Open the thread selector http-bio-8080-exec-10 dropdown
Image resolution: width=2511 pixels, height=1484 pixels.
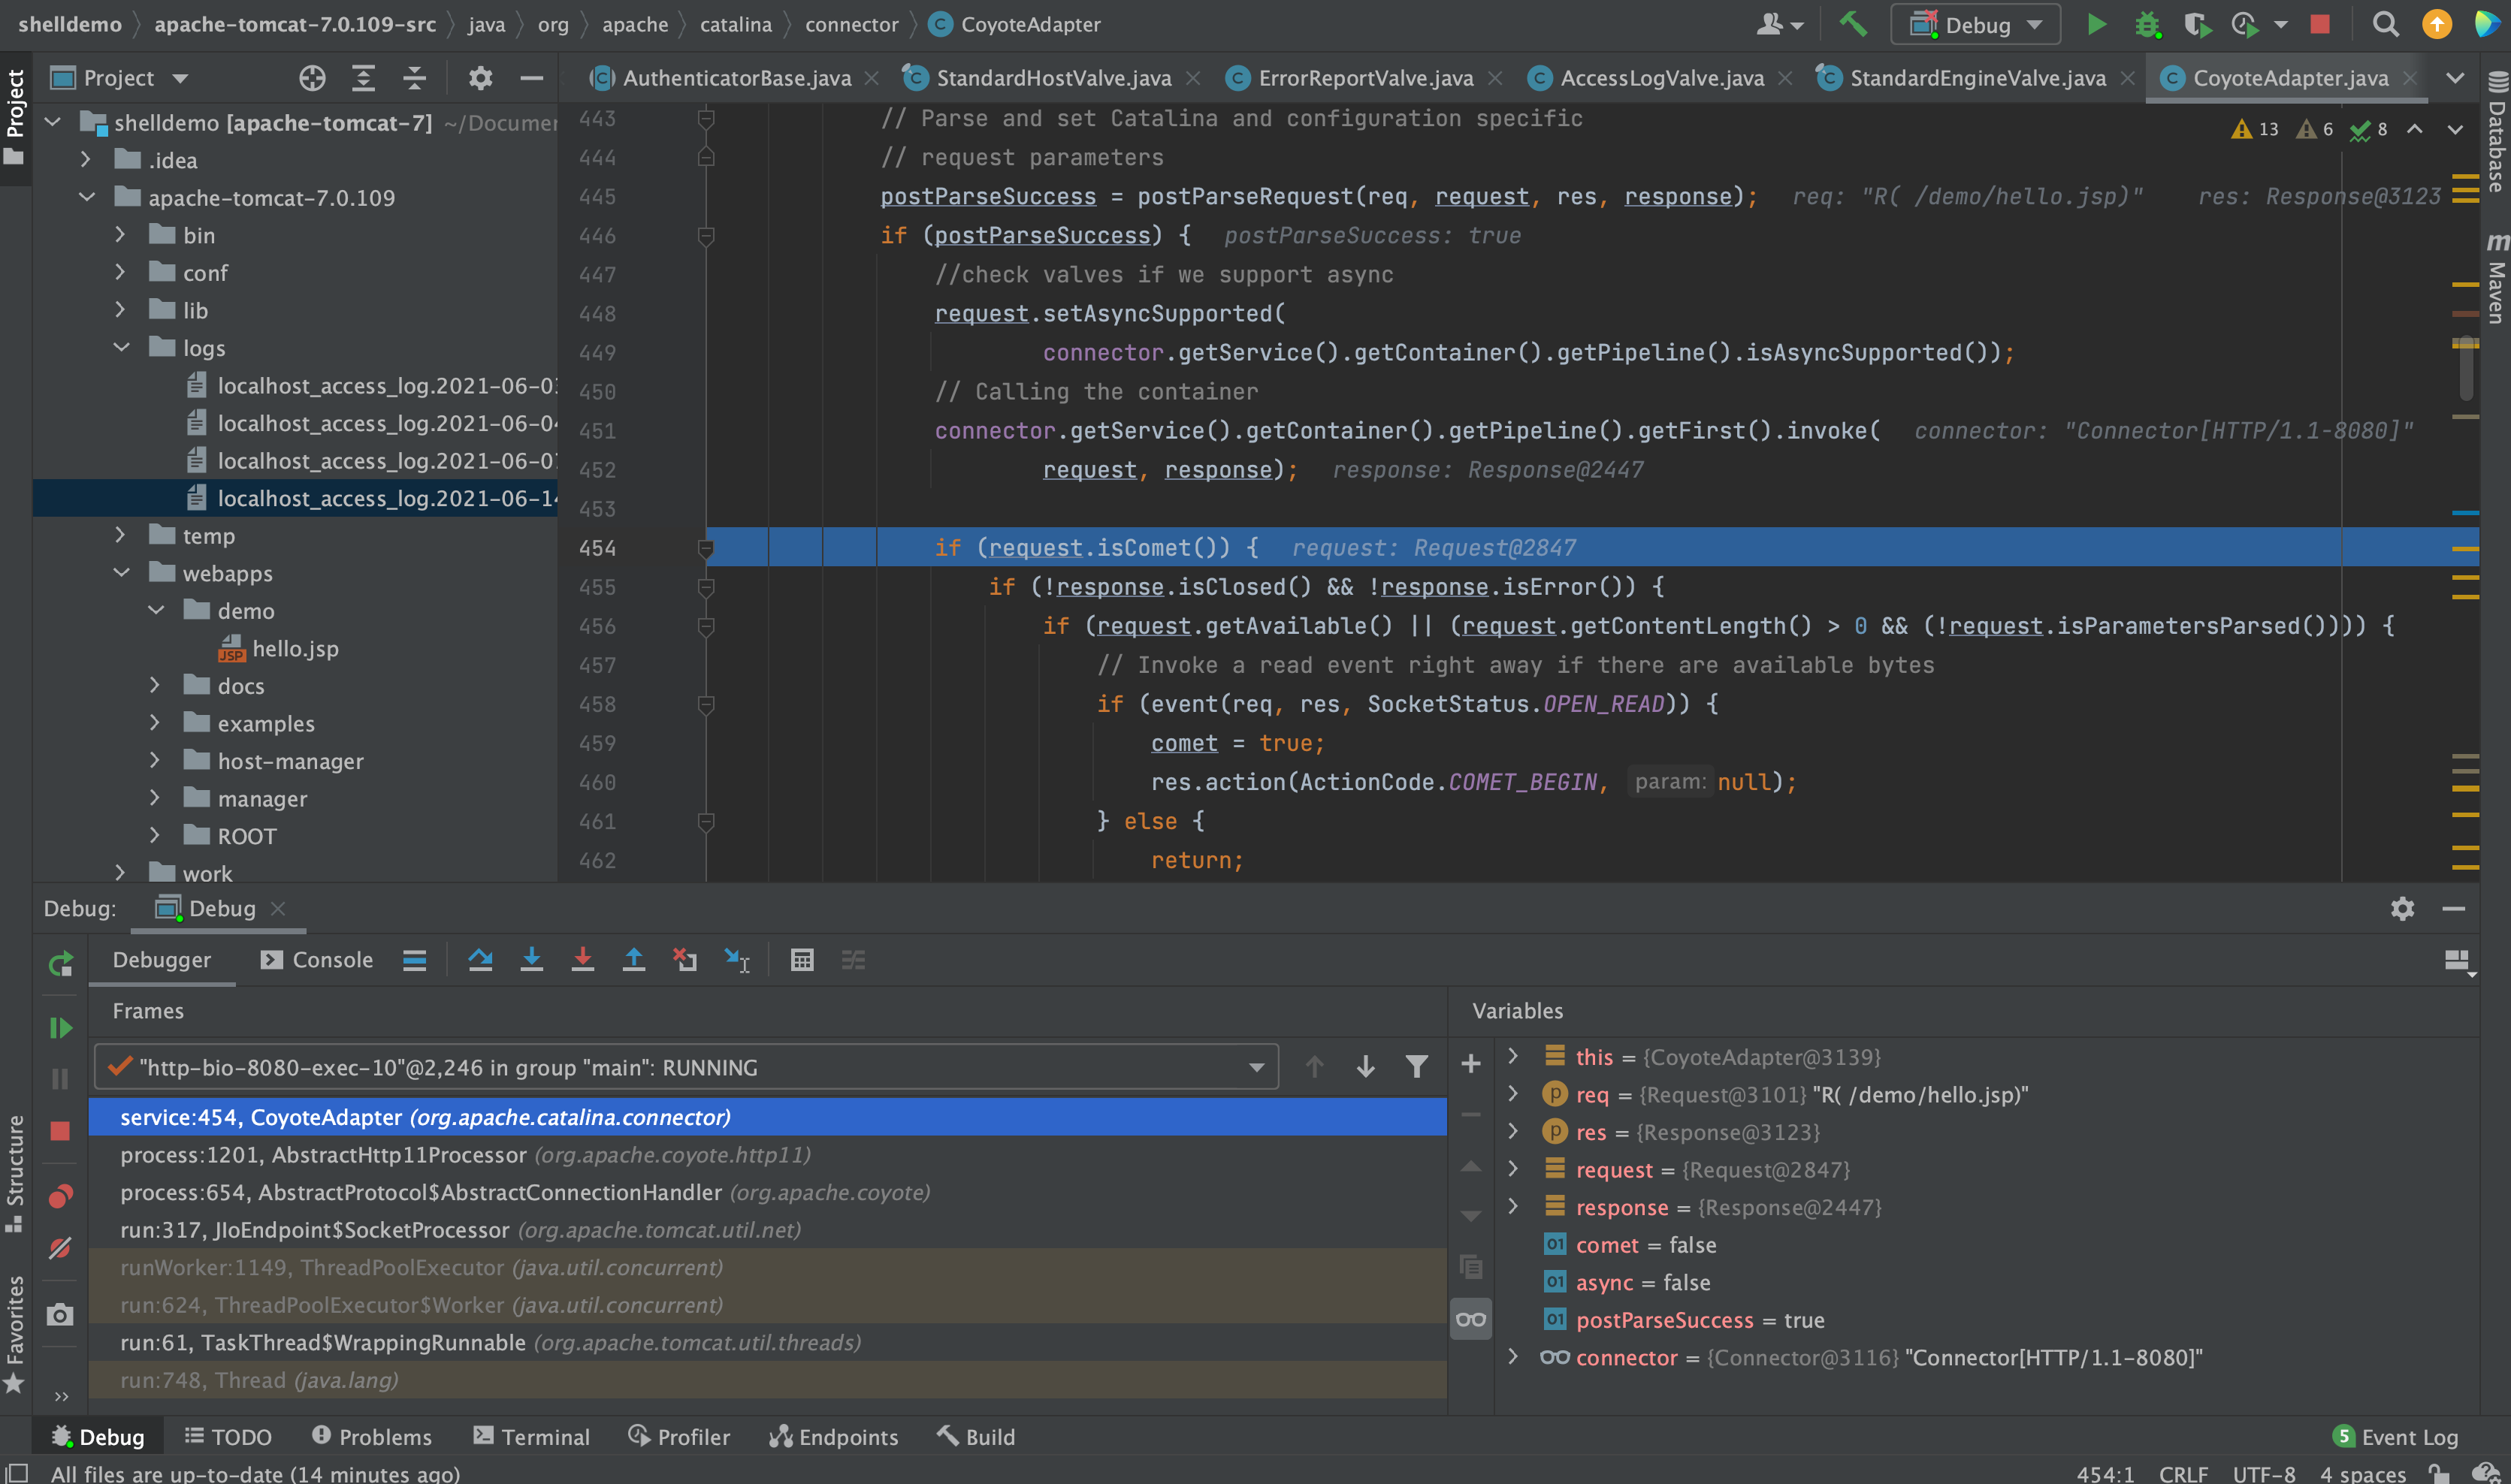(686, 1067)
